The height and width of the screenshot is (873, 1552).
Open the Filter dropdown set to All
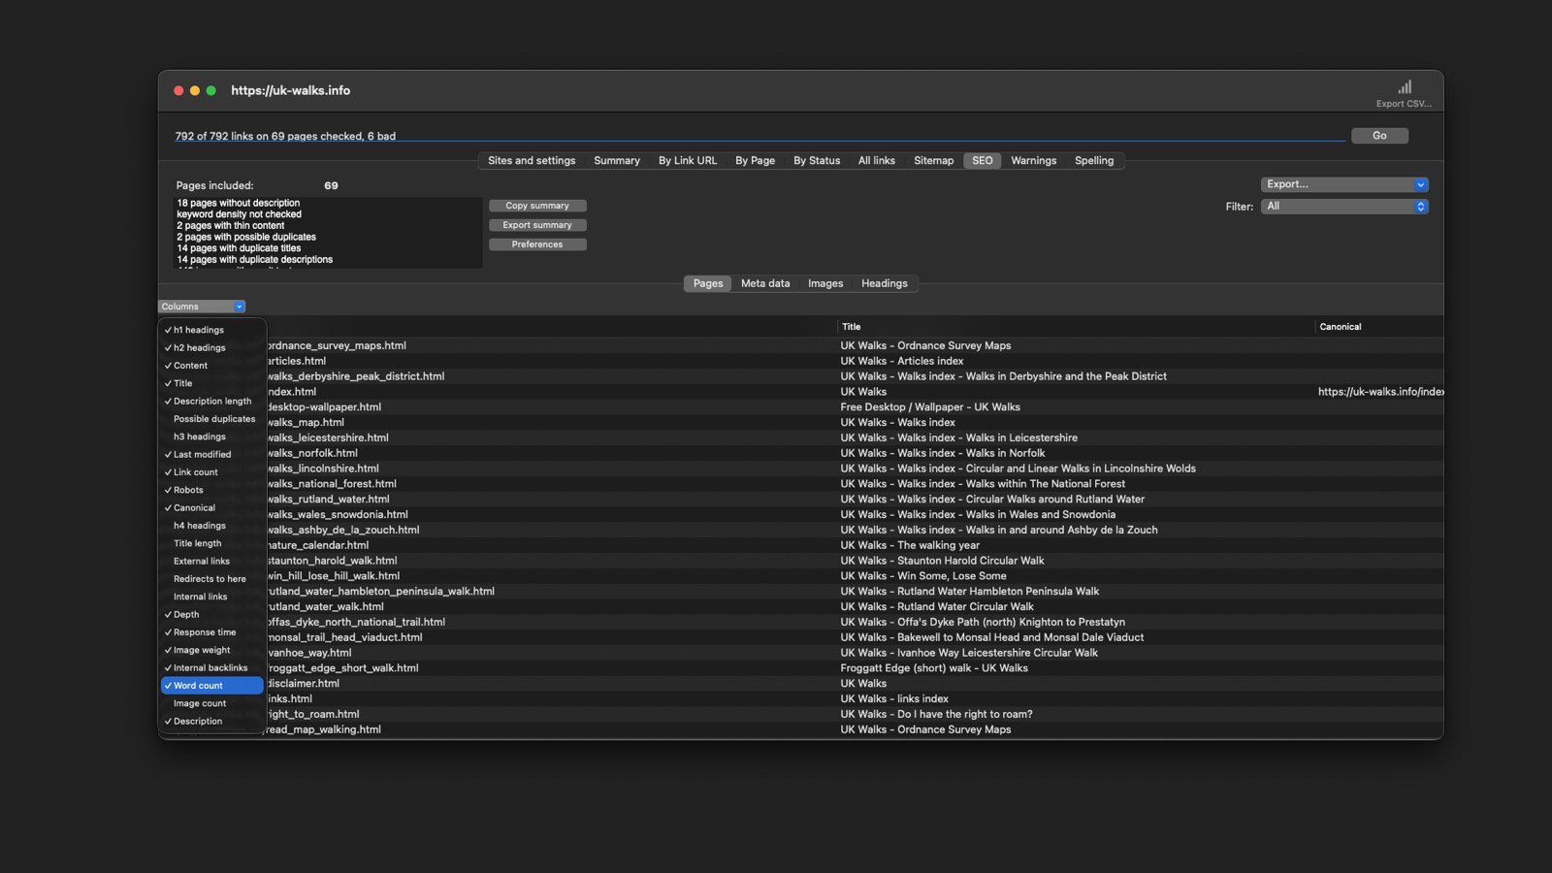[1344, 207]
